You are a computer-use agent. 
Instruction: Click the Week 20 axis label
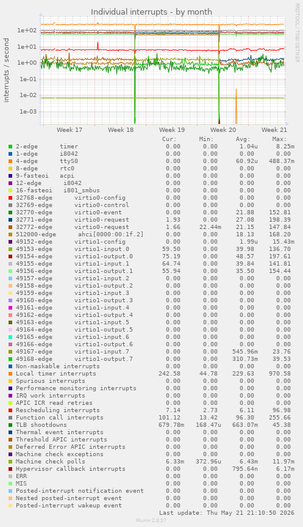(x=223, y=129)
